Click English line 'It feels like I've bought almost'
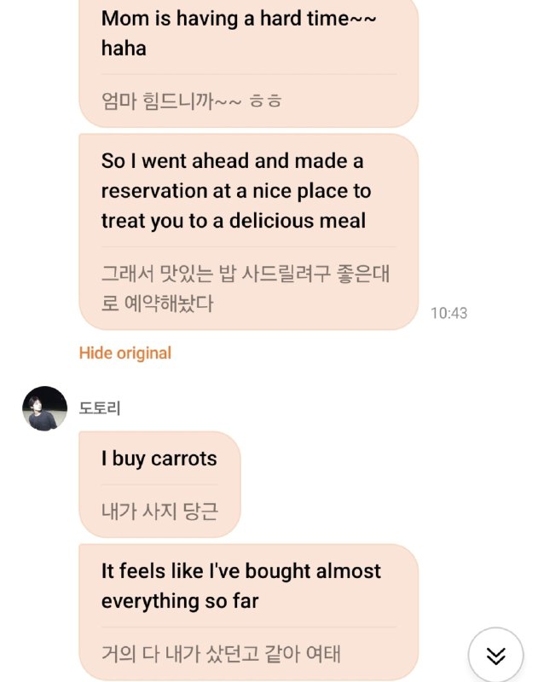The width and height of the screenshot is (538, 682). tap(241, 571)
